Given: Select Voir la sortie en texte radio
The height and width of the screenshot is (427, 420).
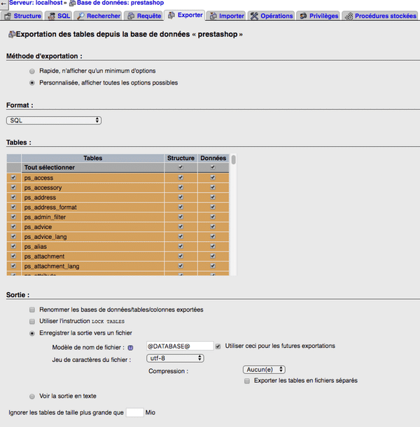Looking at the screenshot, I should 32,396.
